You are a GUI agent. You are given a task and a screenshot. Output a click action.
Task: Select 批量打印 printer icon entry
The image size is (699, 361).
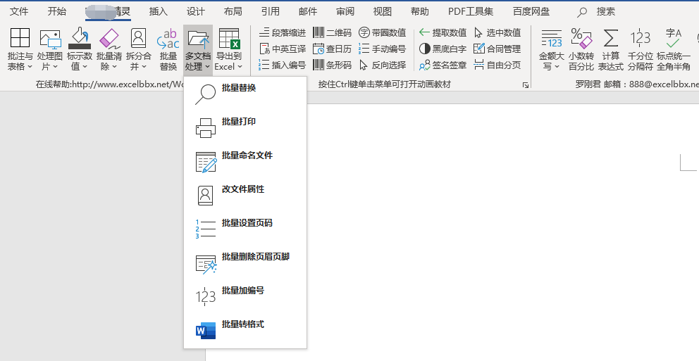pyautogui.click(x=238, y=122)
